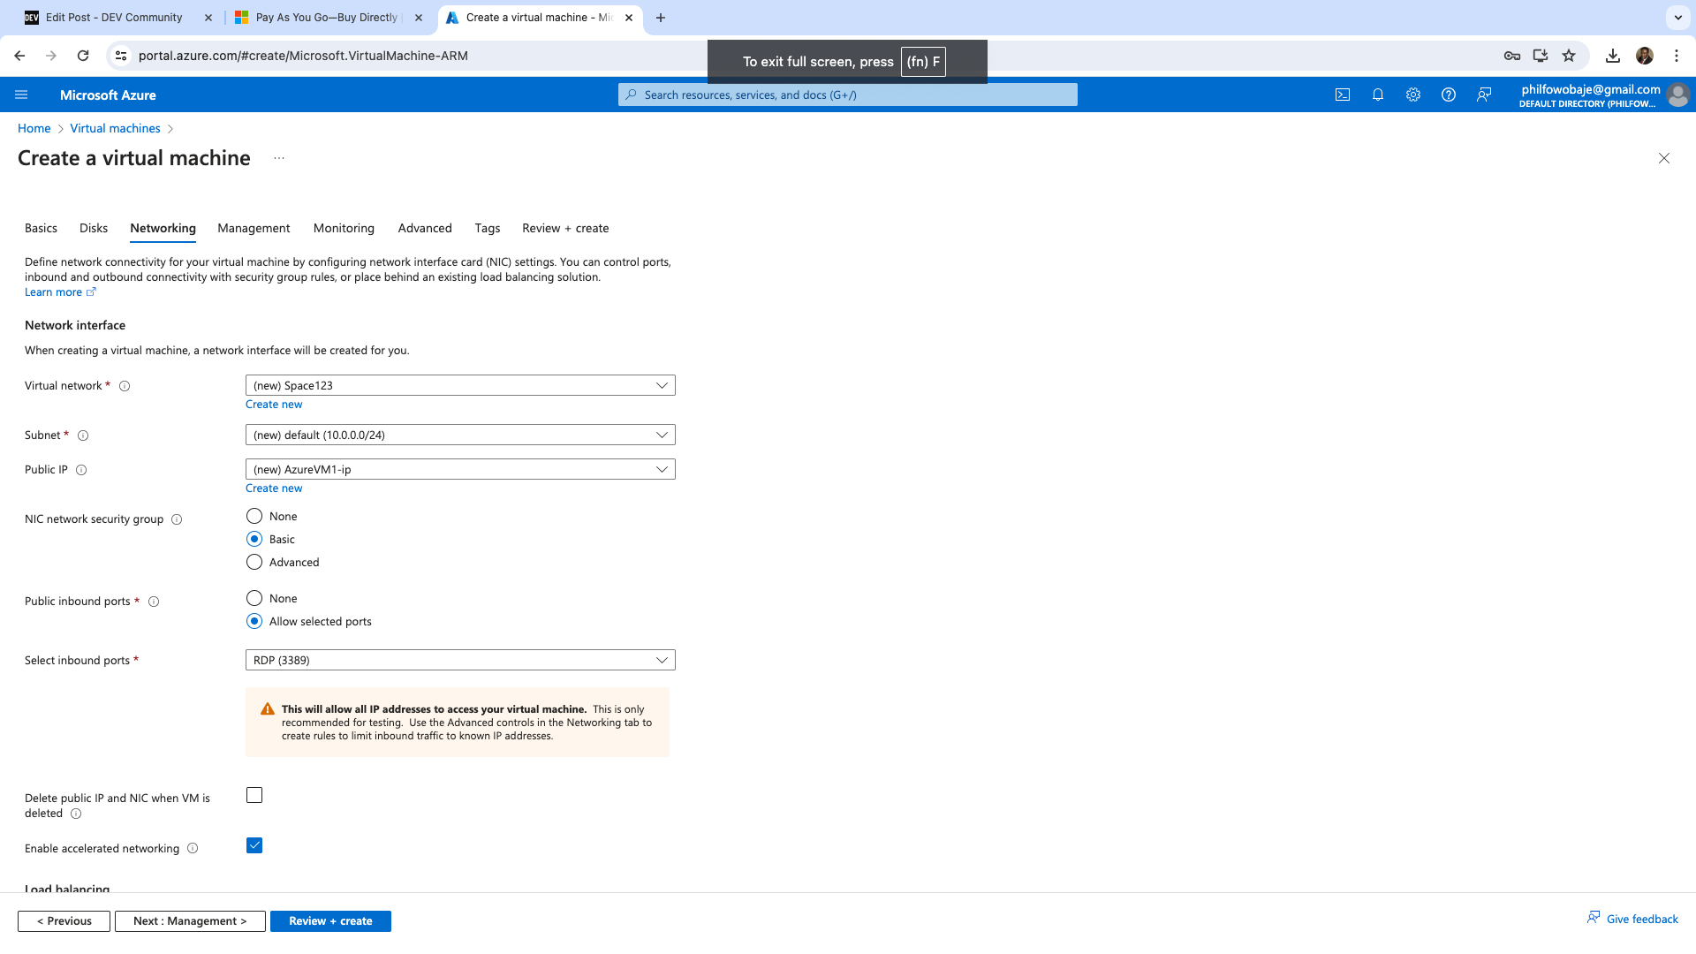Open Azure Cloud Shell icon
The image size is (1696, 954).
[1342, 95]
